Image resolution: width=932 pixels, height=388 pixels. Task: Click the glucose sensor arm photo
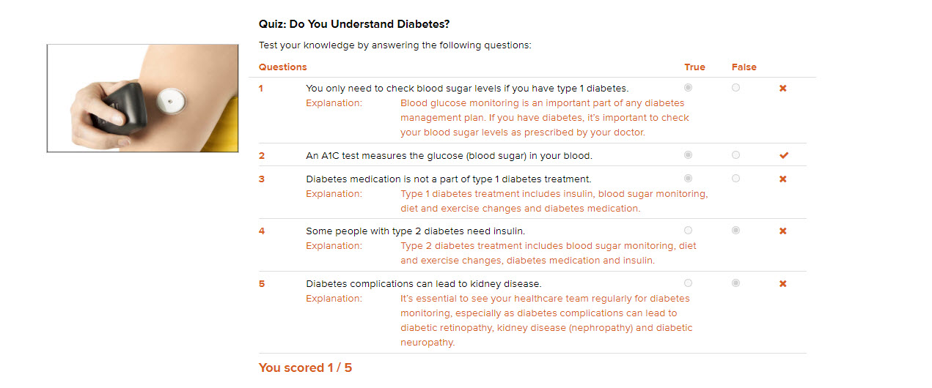[142, 98]
